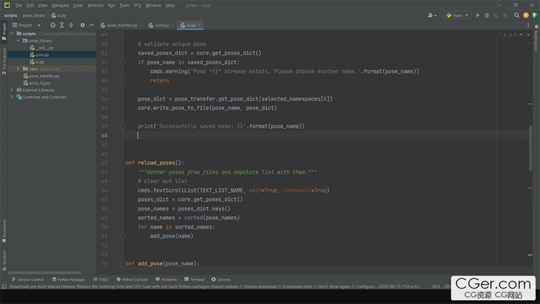
Task: Open Python Console tool window
Action: [132, 279]
